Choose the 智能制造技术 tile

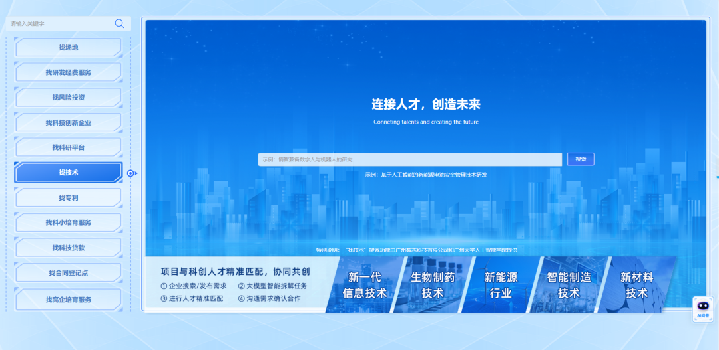coord(569,285)
